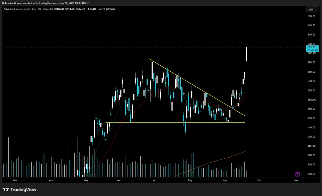The width and height of the screenshot is (322, 196).
Task: Click the 640.00 price axis label
Action: coord(312,35)
